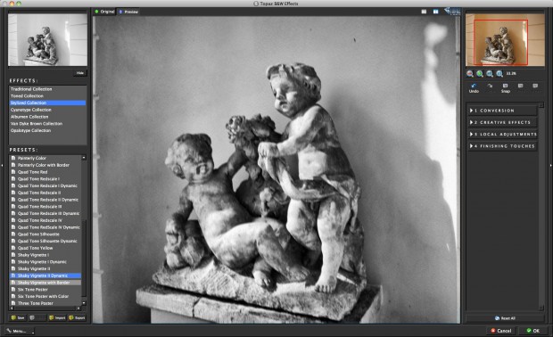Click the Cancel button
The height and width of the screenshot is (337, 553).
coord(501,331)
